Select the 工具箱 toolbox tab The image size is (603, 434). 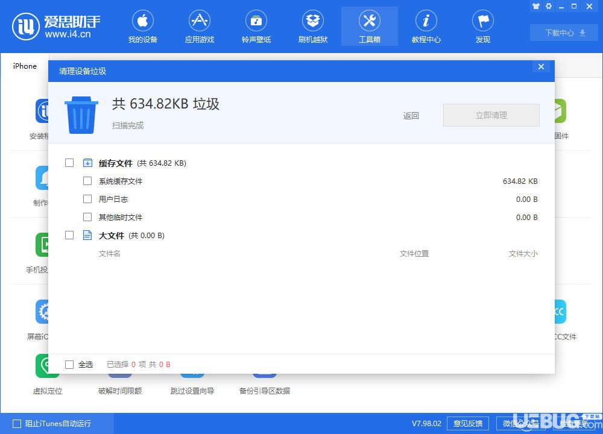point(370,27)
